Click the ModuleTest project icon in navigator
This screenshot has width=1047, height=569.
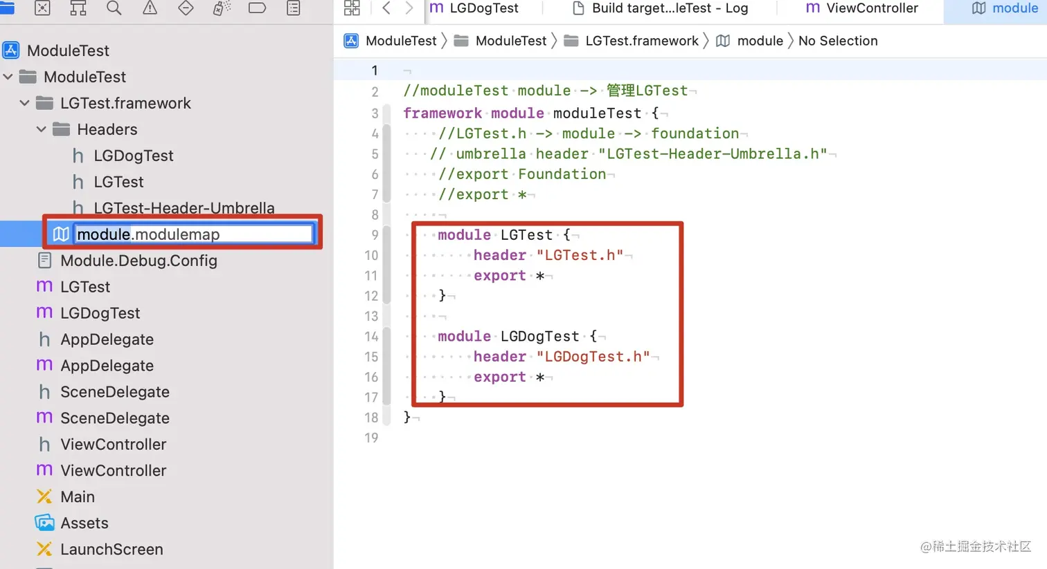click(11, 50)
